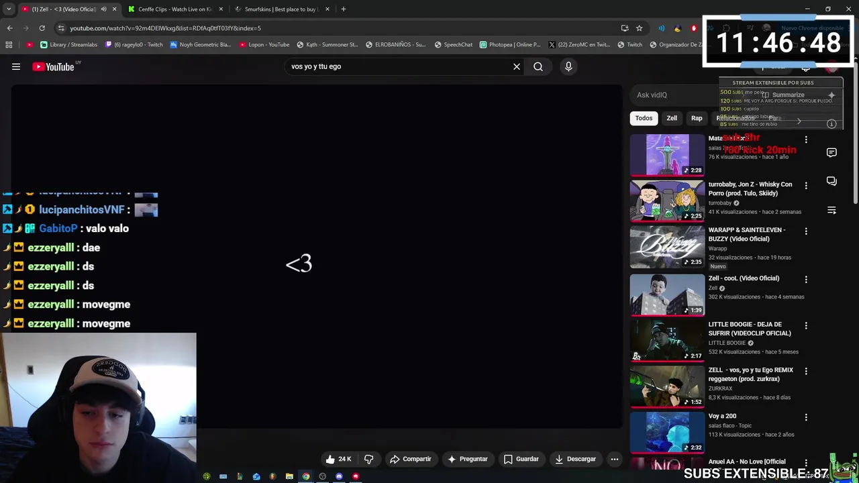Select the Todos filter chip

[x=644, y=118]
